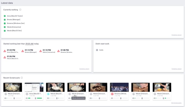Open Timeline report link in Started working later panel

pyautogui.click(x=84, y=69)
